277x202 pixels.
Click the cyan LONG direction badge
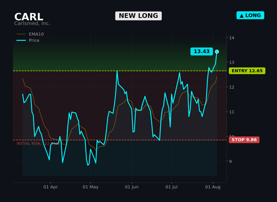(x=250, y=15)
